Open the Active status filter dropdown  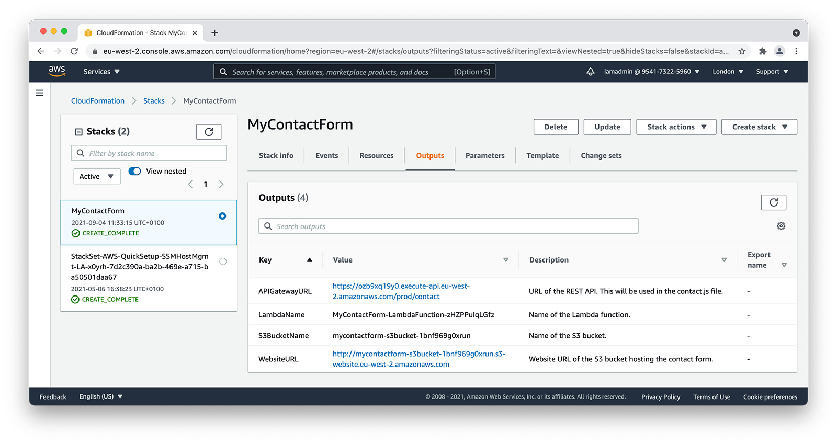click(97, 176)
